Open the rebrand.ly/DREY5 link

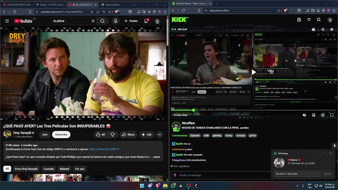[104, 149]
